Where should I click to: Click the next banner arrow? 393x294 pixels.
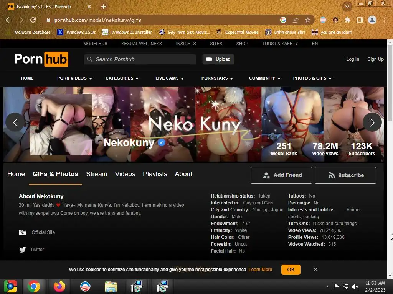click(372, 122)
